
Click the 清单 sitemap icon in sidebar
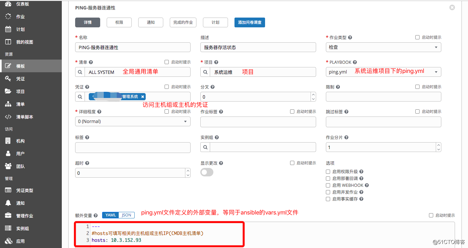click(x=8, y=104)
